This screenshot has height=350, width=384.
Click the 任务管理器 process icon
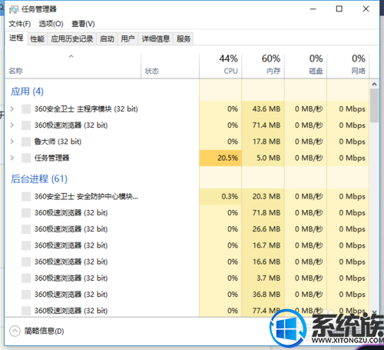[26, 158]
